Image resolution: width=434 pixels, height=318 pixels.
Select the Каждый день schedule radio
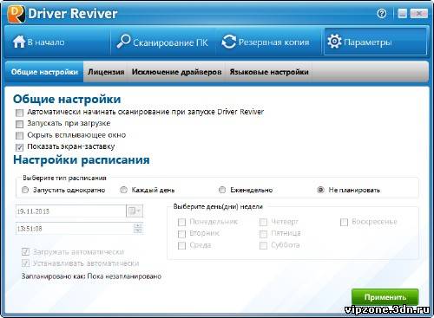[x=123, y=190]
